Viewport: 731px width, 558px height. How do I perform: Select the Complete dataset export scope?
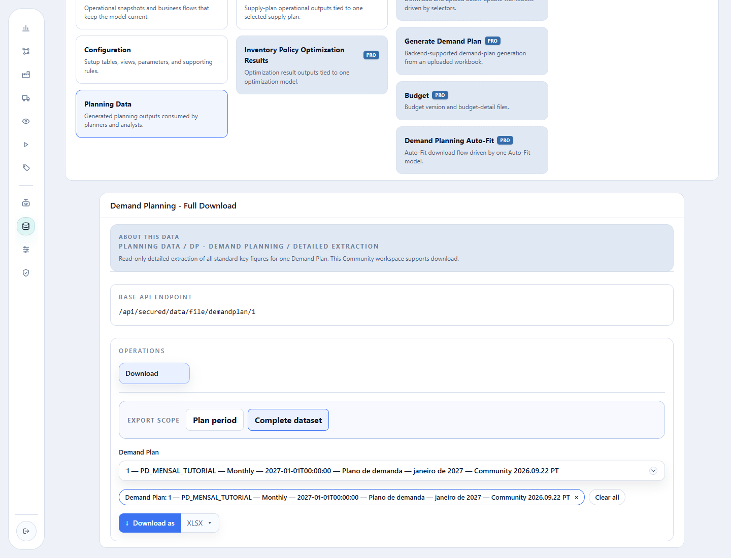coord(288,420)
